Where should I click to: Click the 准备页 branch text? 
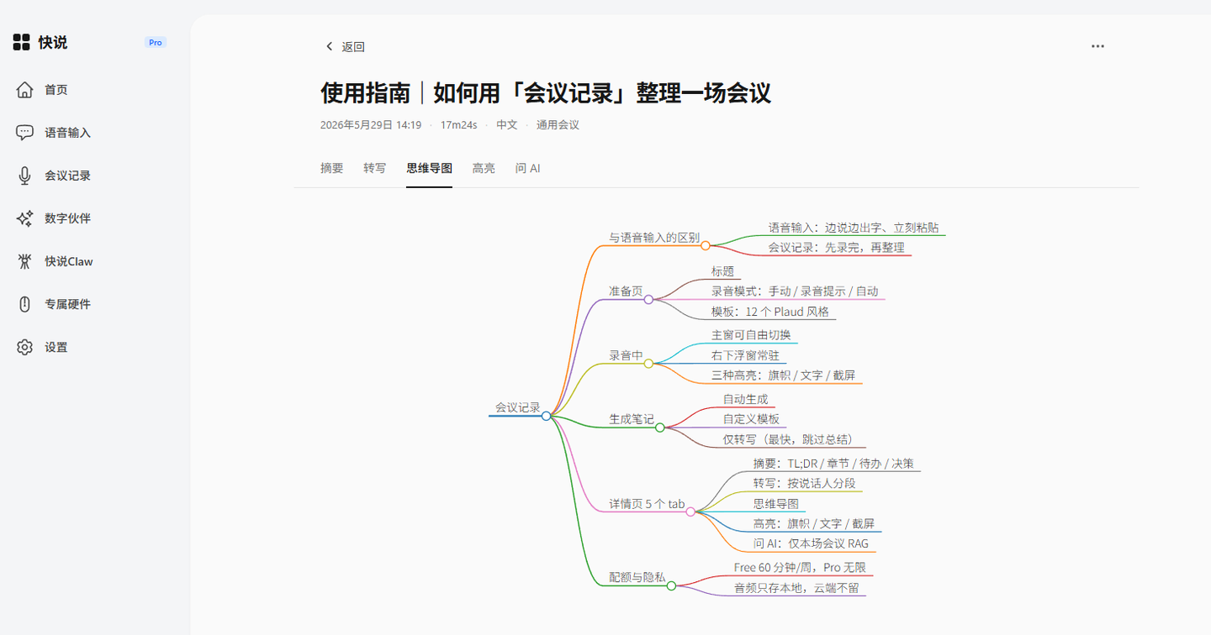pyautogui.click(x=626, y=291)
